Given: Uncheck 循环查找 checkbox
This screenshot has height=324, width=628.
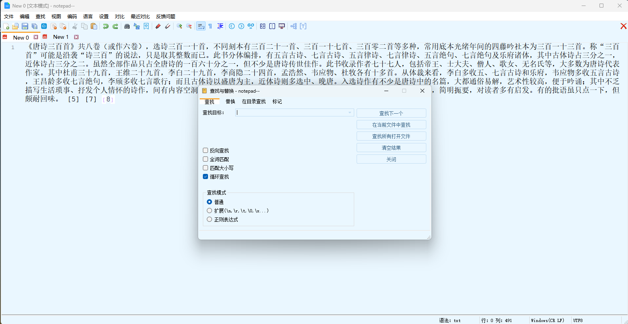Looking at the screenshot, I should coord(205,177).
